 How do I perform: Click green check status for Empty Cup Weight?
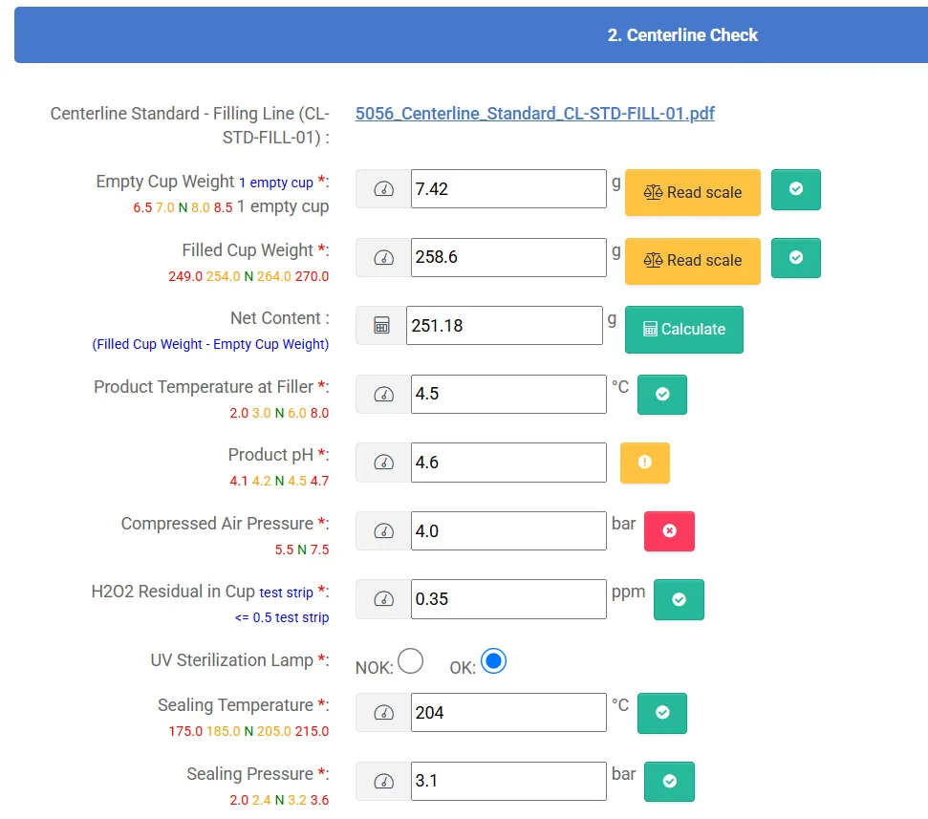click(x=795, y=189)
